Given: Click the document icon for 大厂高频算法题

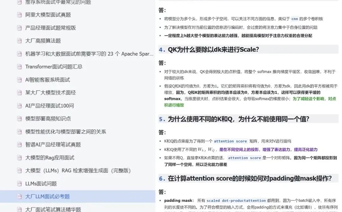Looking at the screenshot, I should (19, 41).
